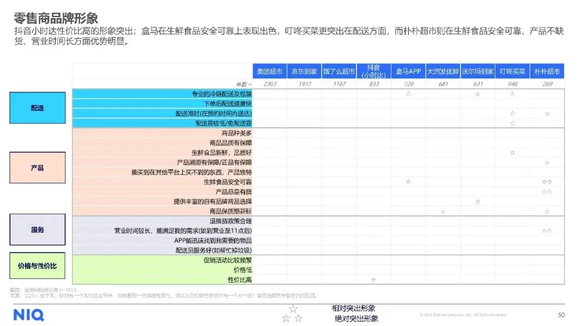Click the 叮咚买菜 column header

click(513, 71)
